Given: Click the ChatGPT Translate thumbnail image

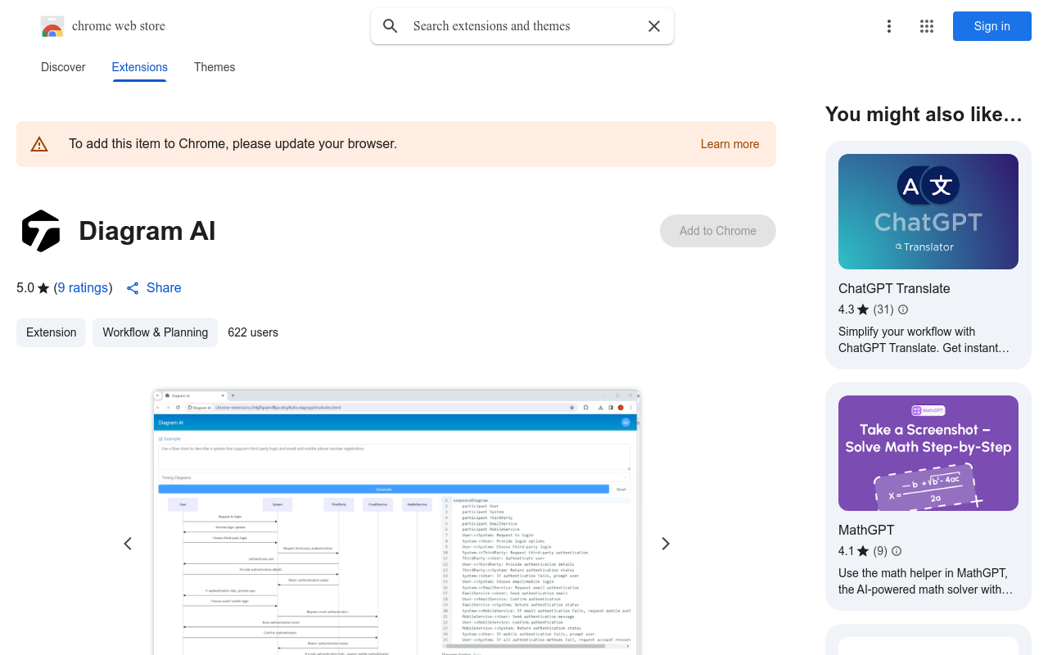Looking at the screenshot, I should point(928,211).
